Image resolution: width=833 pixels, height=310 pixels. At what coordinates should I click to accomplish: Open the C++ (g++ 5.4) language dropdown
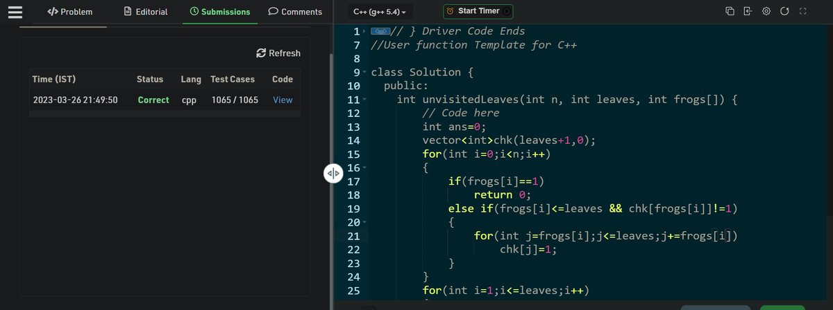point(380,12)
